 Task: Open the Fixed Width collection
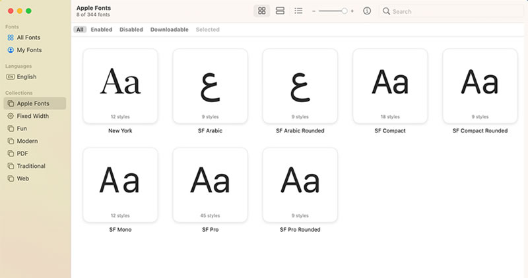(35, 116)
